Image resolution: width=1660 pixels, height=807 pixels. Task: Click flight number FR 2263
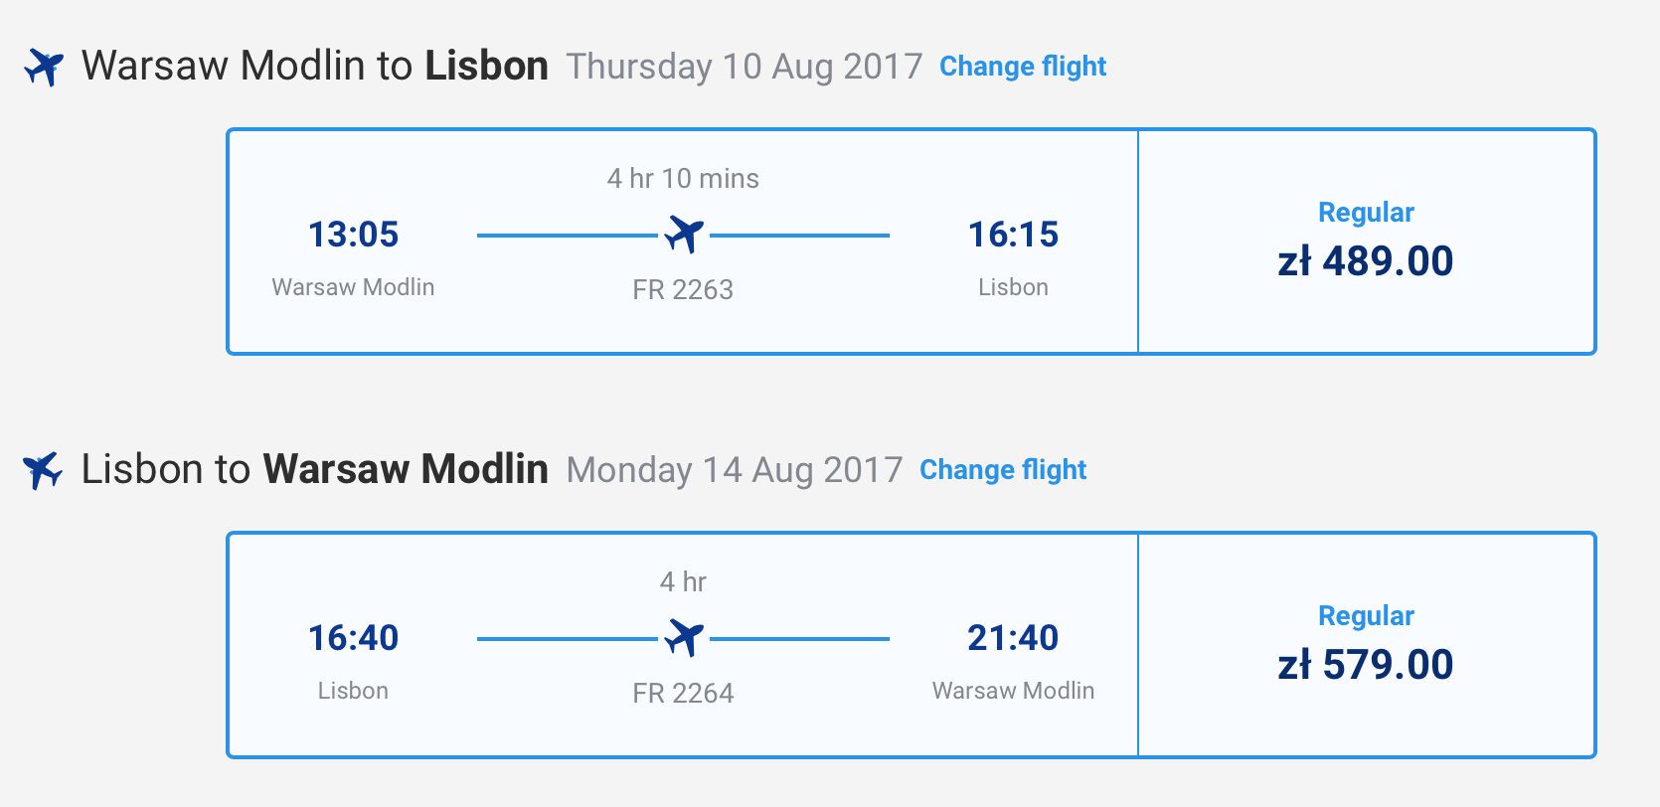click(683, 290)
